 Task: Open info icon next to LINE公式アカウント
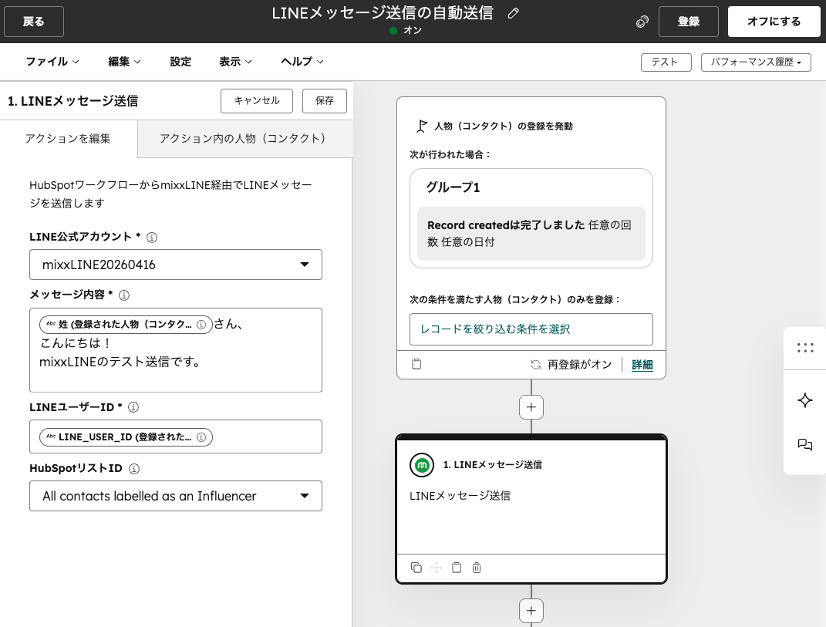pos(152,237)
